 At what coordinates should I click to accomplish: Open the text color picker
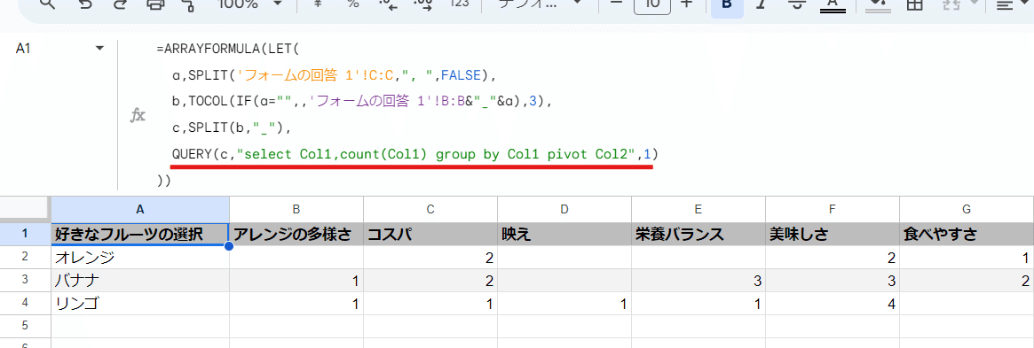click(x=833, y=5)
